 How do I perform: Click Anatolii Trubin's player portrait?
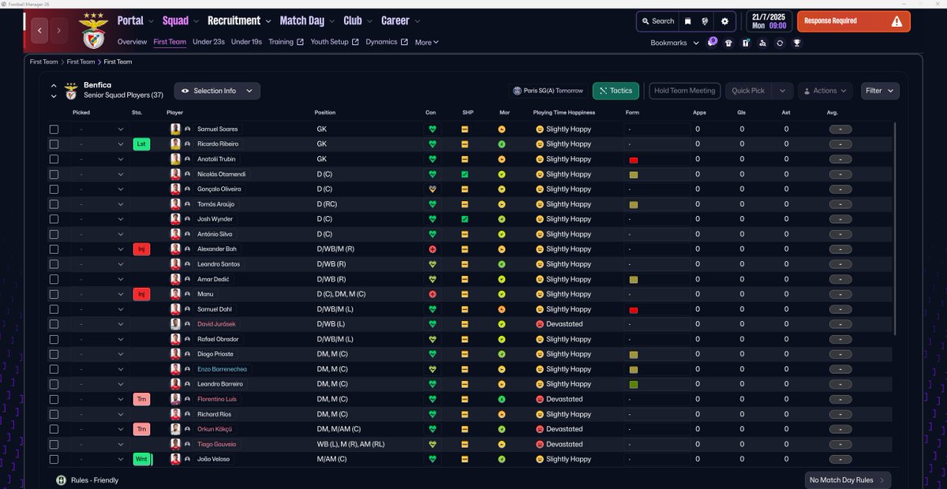[x=175, y=159]
